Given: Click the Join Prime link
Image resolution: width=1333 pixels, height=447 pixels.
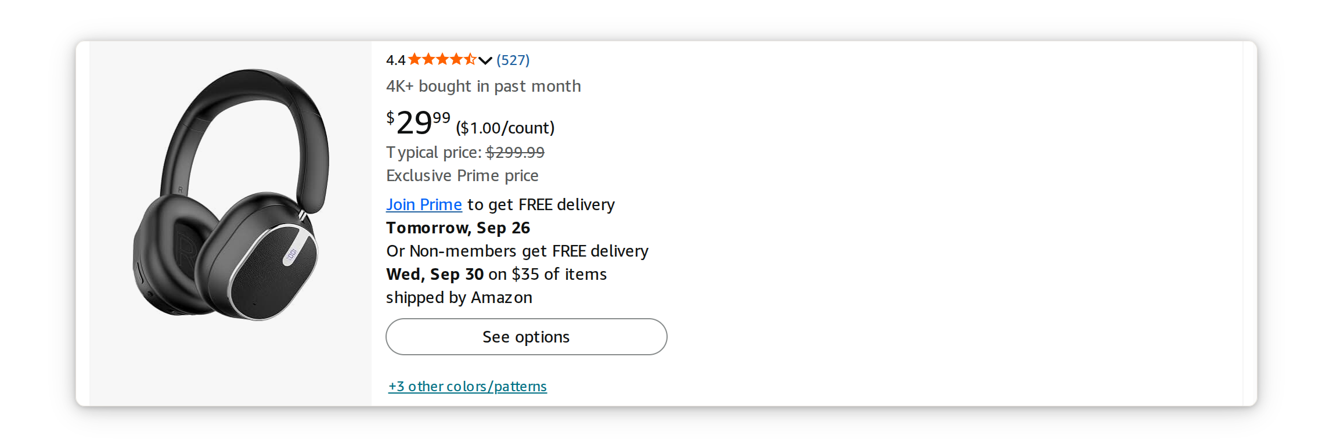Looking at the screenshot, I should (424, 204).
